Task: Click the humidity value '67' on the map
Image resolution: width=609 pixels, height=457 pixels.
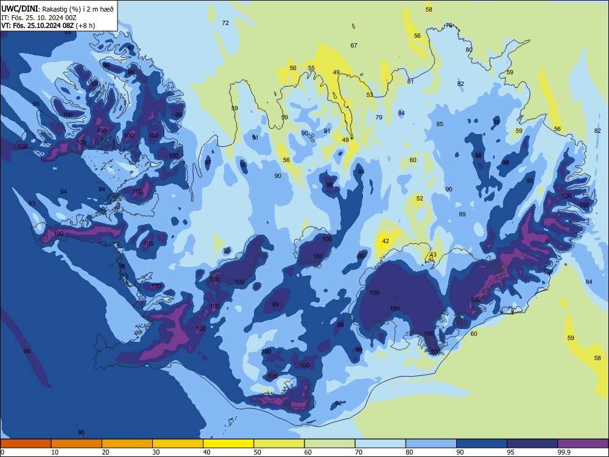Action: (x=354, y=46)
